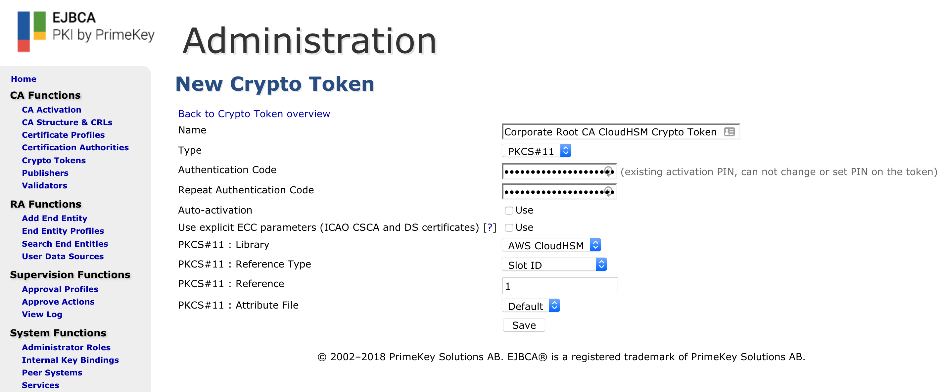942x392 pixels.
Task: Click the Name text field
Action: pos(611,132)
